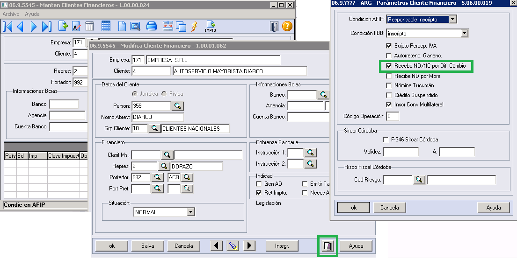Click ok in the Modifica Cliente Financiero window
Viewport: 517px width, 259px height.
112,245
